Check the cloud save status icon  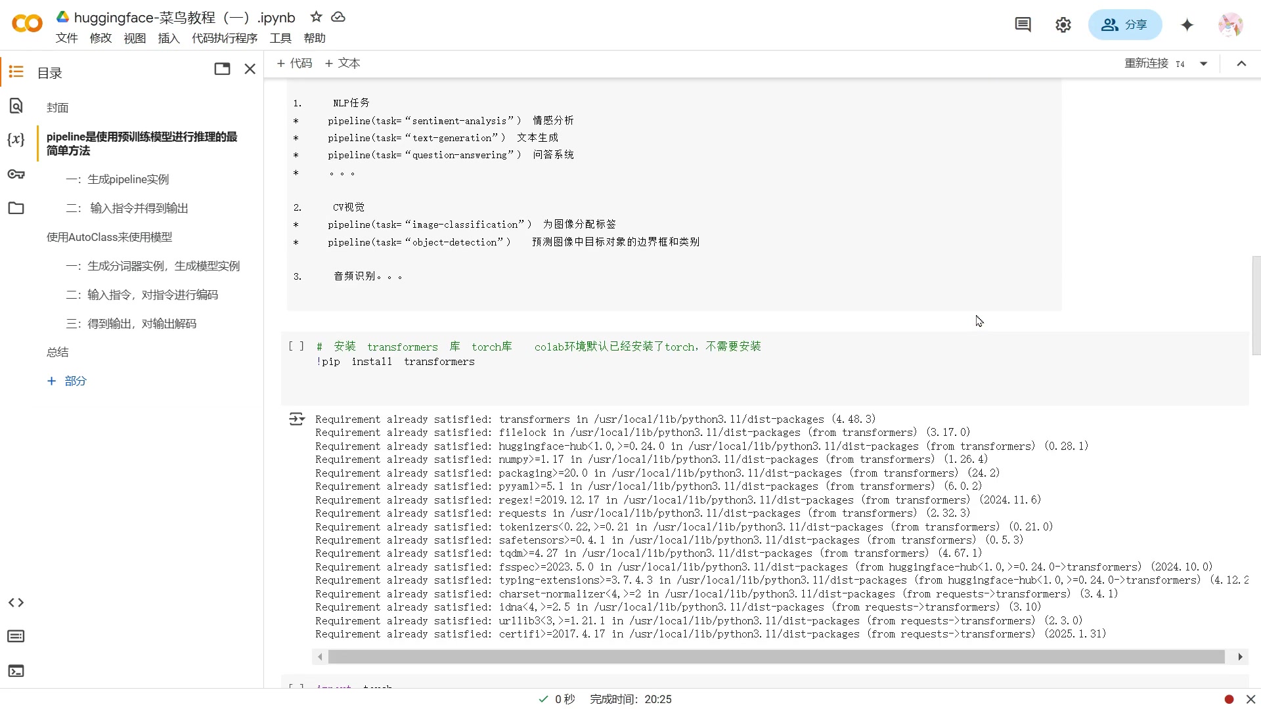[x=338, y=17]
